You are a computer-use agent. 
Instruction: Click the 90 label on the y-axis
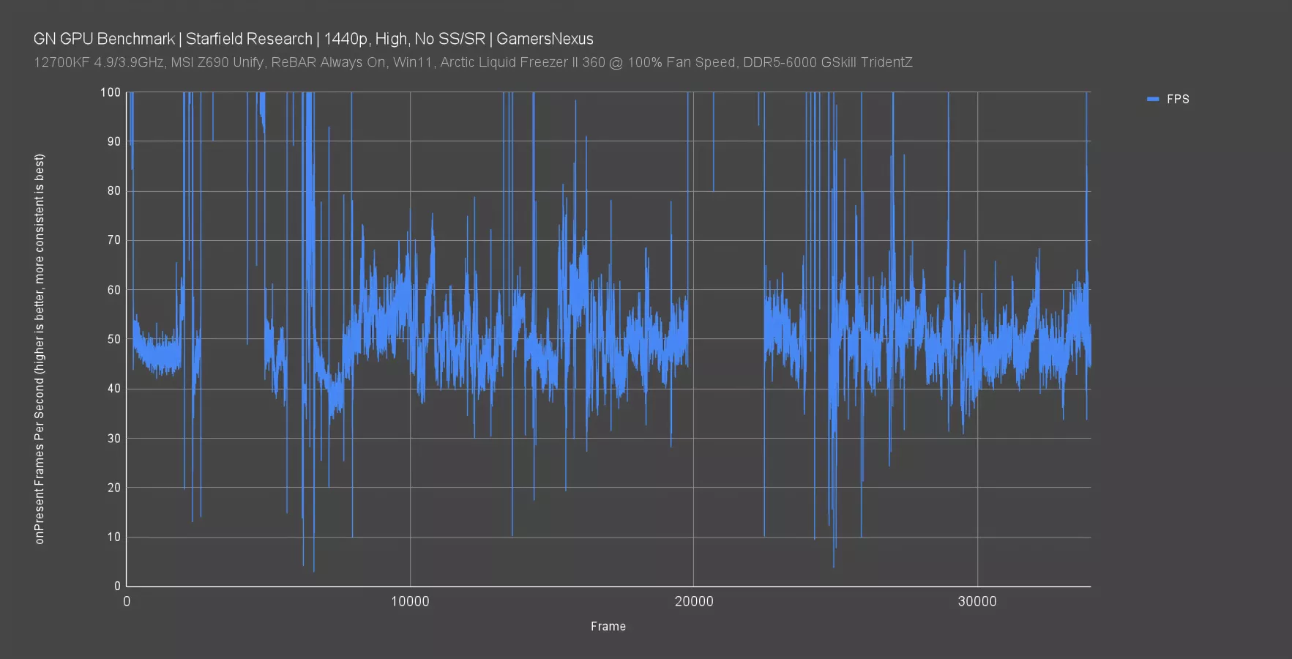click(x=113, y=141)
